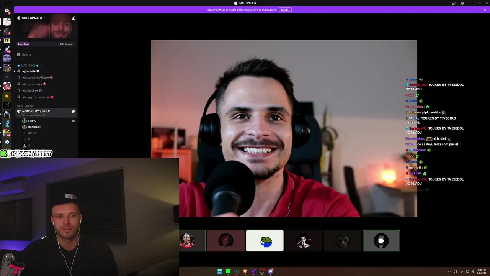This screenshot has width=490, height=276.
Task: Dismiss the Streamer Mode banner with X
Action: coord(485,10)
